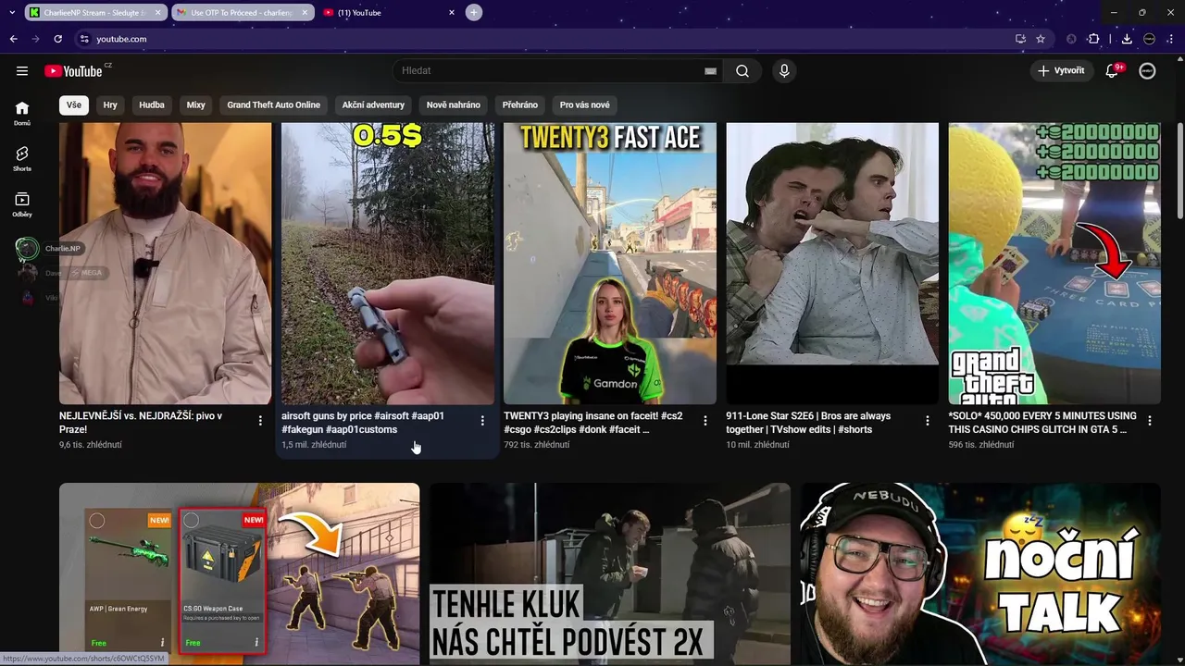Screen dimensions: 1185x666
Task: Open options menu for 911-Lone Star short
Action: click(x=927, y=421)
